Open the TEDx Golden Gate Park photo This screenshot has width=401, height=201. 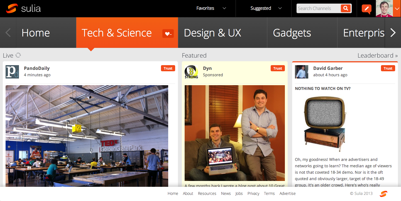[87, 136]
